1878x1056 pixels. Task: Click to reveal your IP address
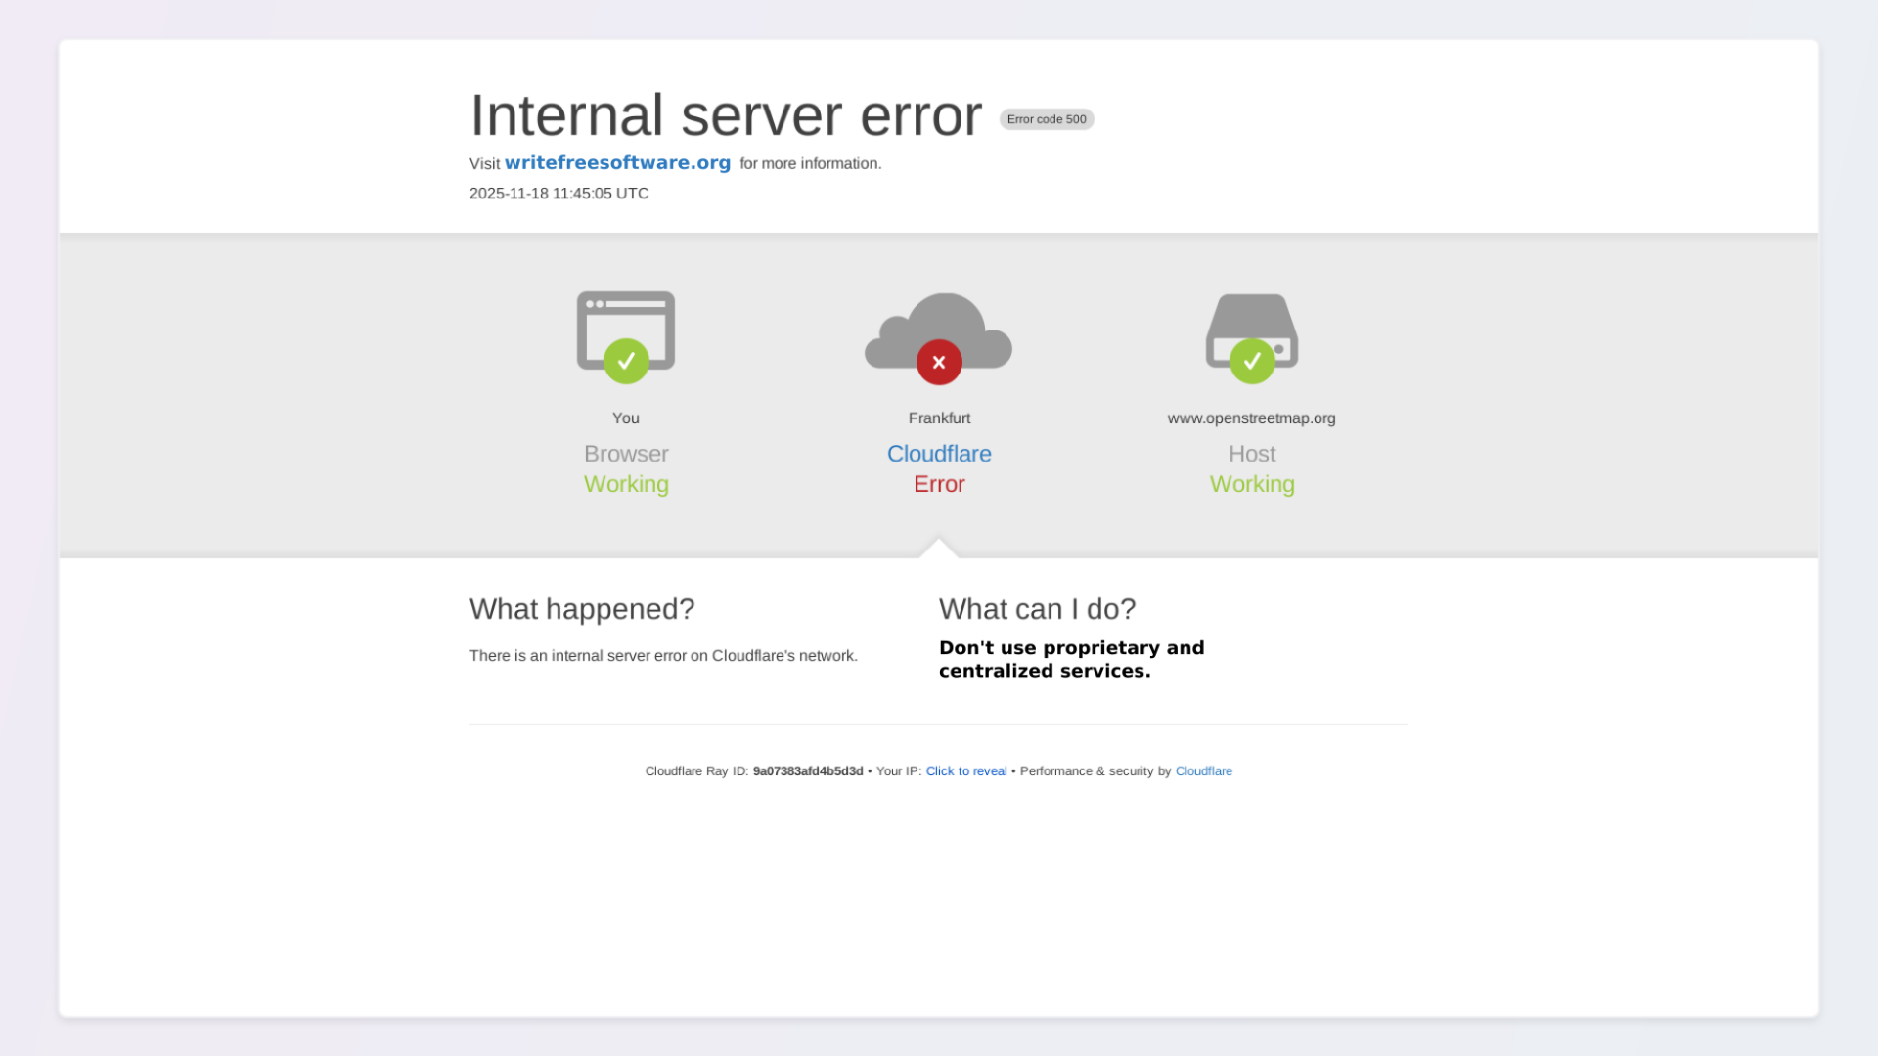pos(965,771)
